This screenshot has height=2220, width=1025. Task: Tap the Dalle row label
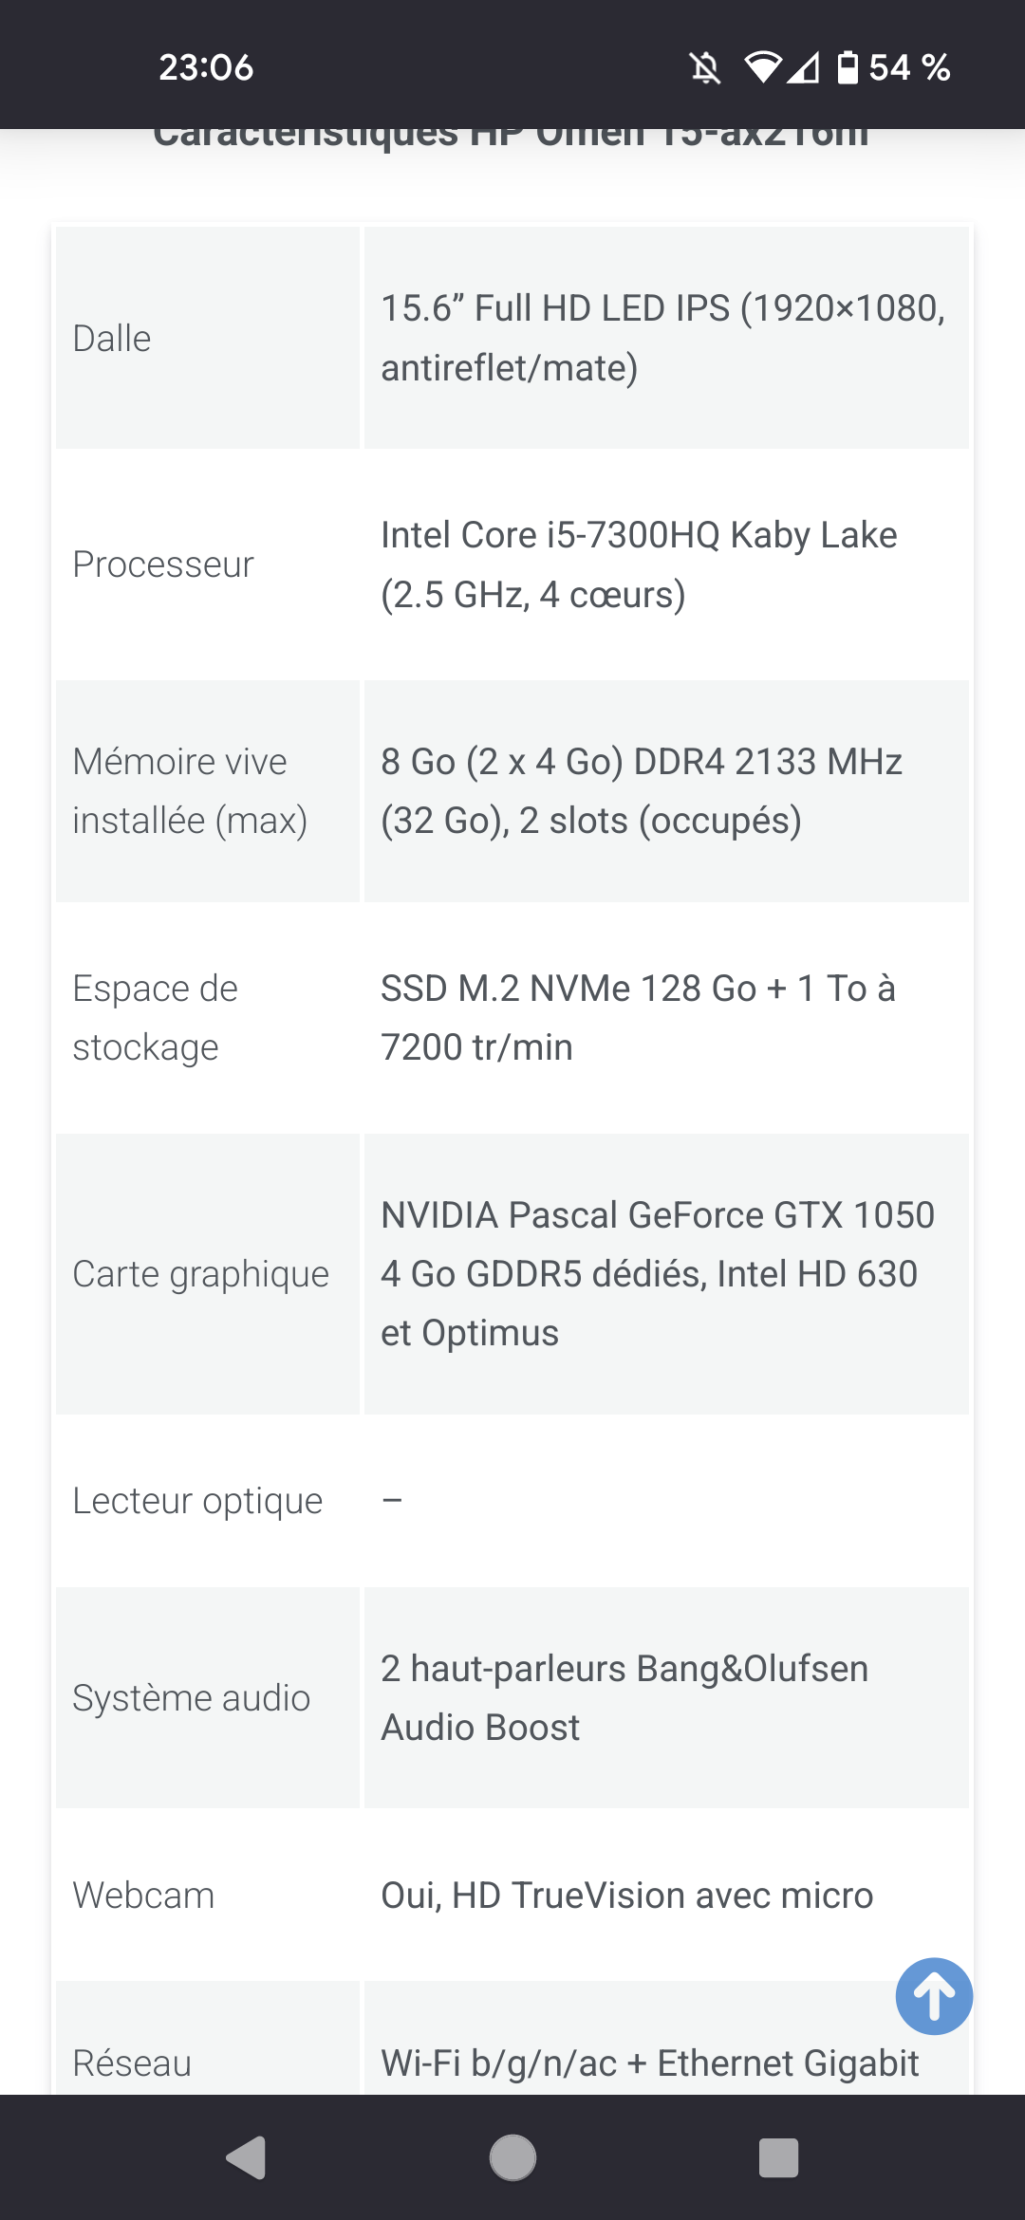pos(112,339)
